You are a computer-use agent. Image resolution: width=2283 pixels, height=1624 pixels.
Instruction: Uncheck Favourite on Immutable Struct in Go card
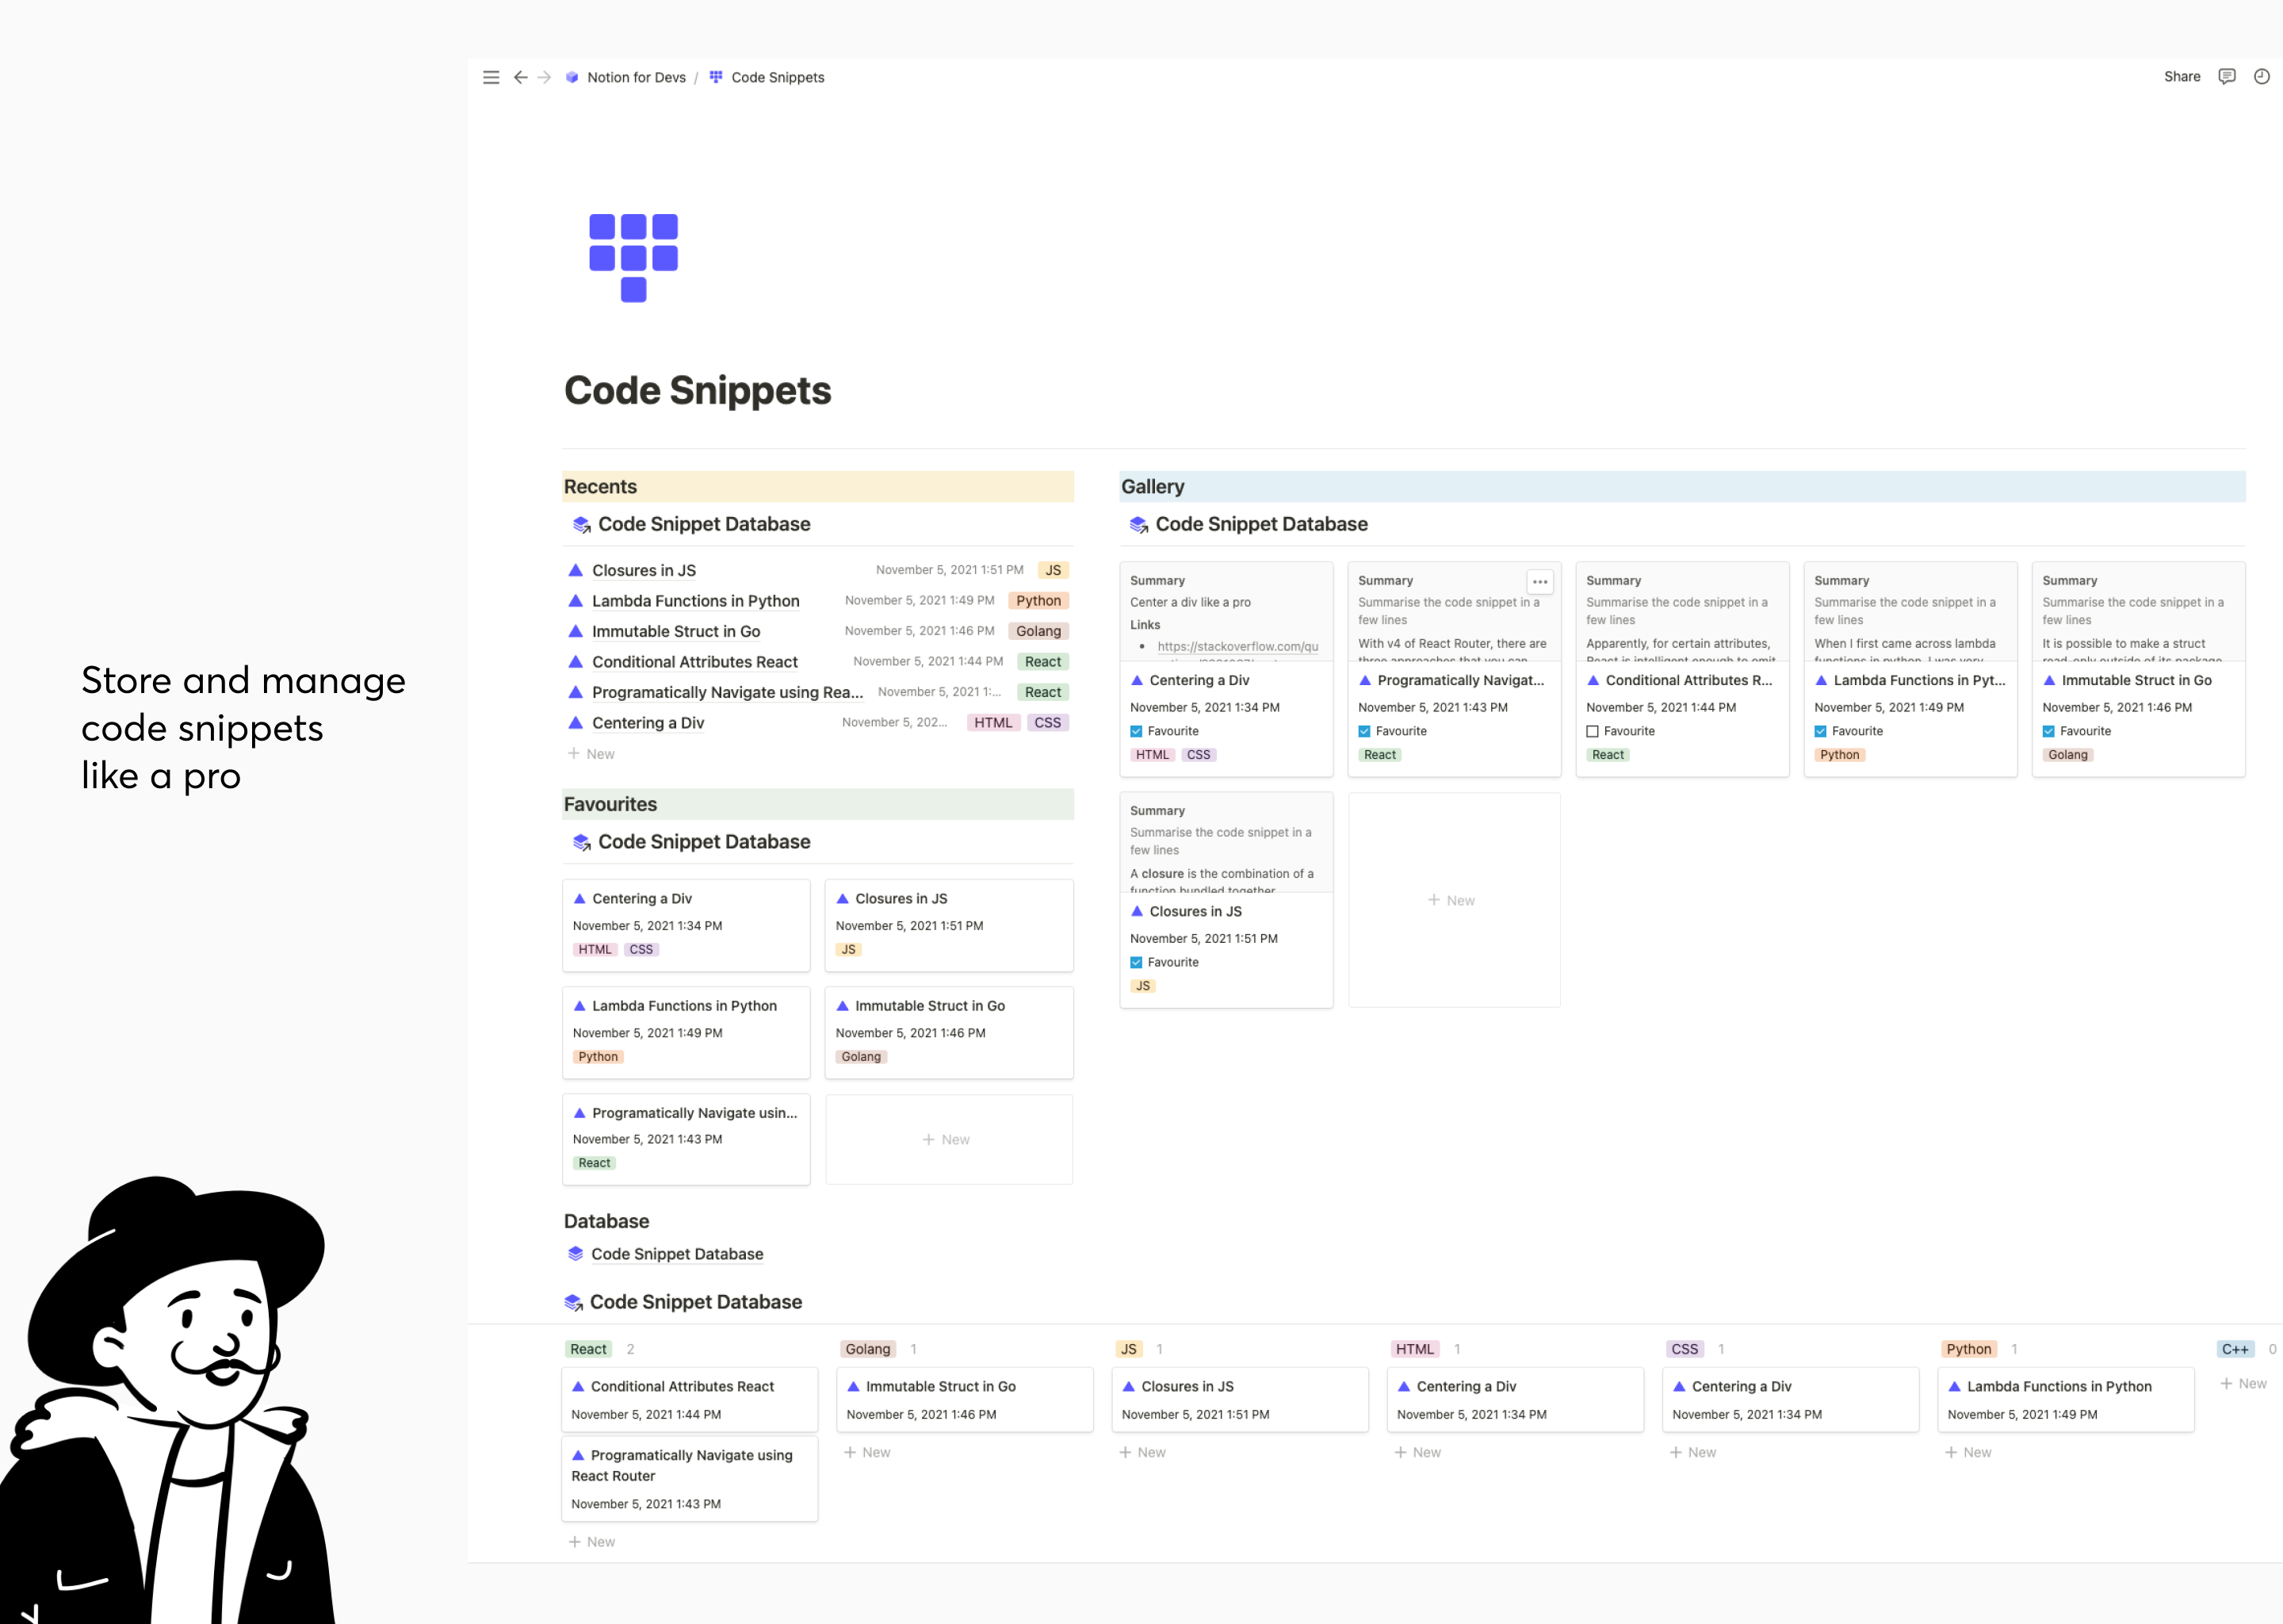(2048, 731)
